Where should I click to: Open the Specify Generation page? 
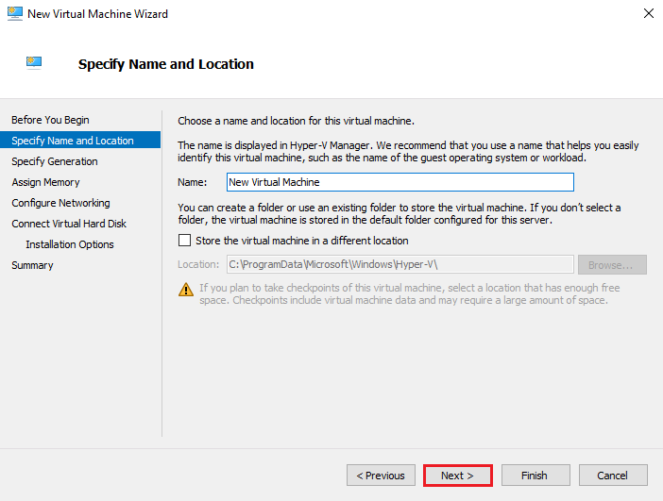coord(55,161)
